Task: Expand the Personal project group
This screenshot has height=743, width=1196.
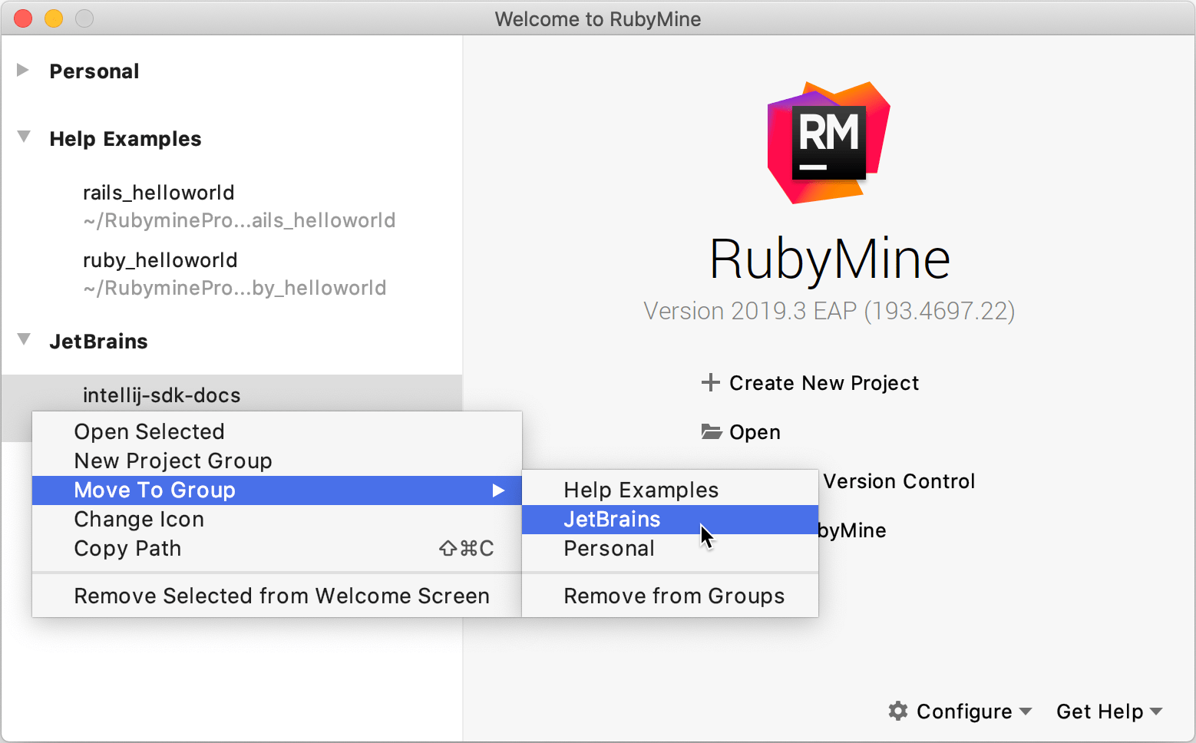Action: click(23, 71)
